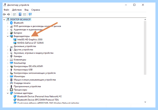
Task: Click the action pane toolbar icon
Action: pyautogui.click(x=24, y=14)
